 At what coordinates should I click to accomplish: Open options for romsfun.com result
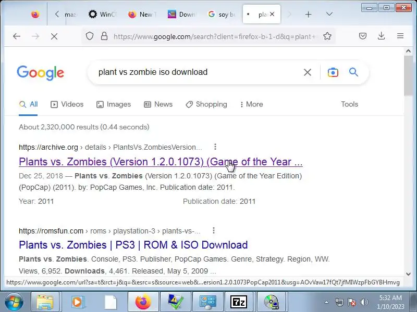214,230
